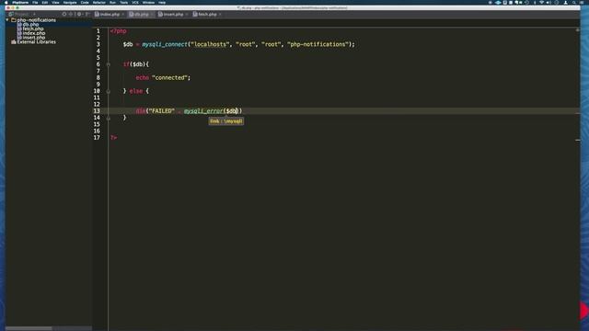The image size is (589, 331).
Task: Open the VCS menu
Action: pyautogui.click(x=135, y=2)
